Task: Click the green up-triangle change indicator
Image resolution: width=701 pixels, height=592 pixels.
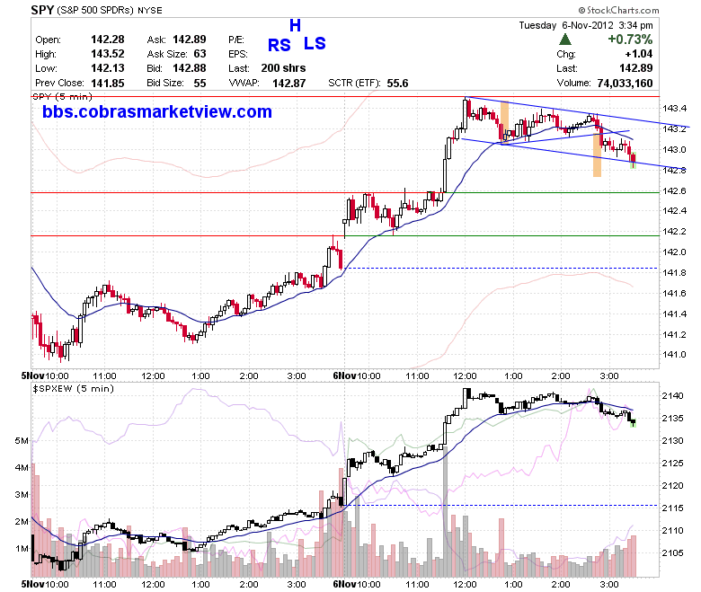Action: (x=565, y=40)
